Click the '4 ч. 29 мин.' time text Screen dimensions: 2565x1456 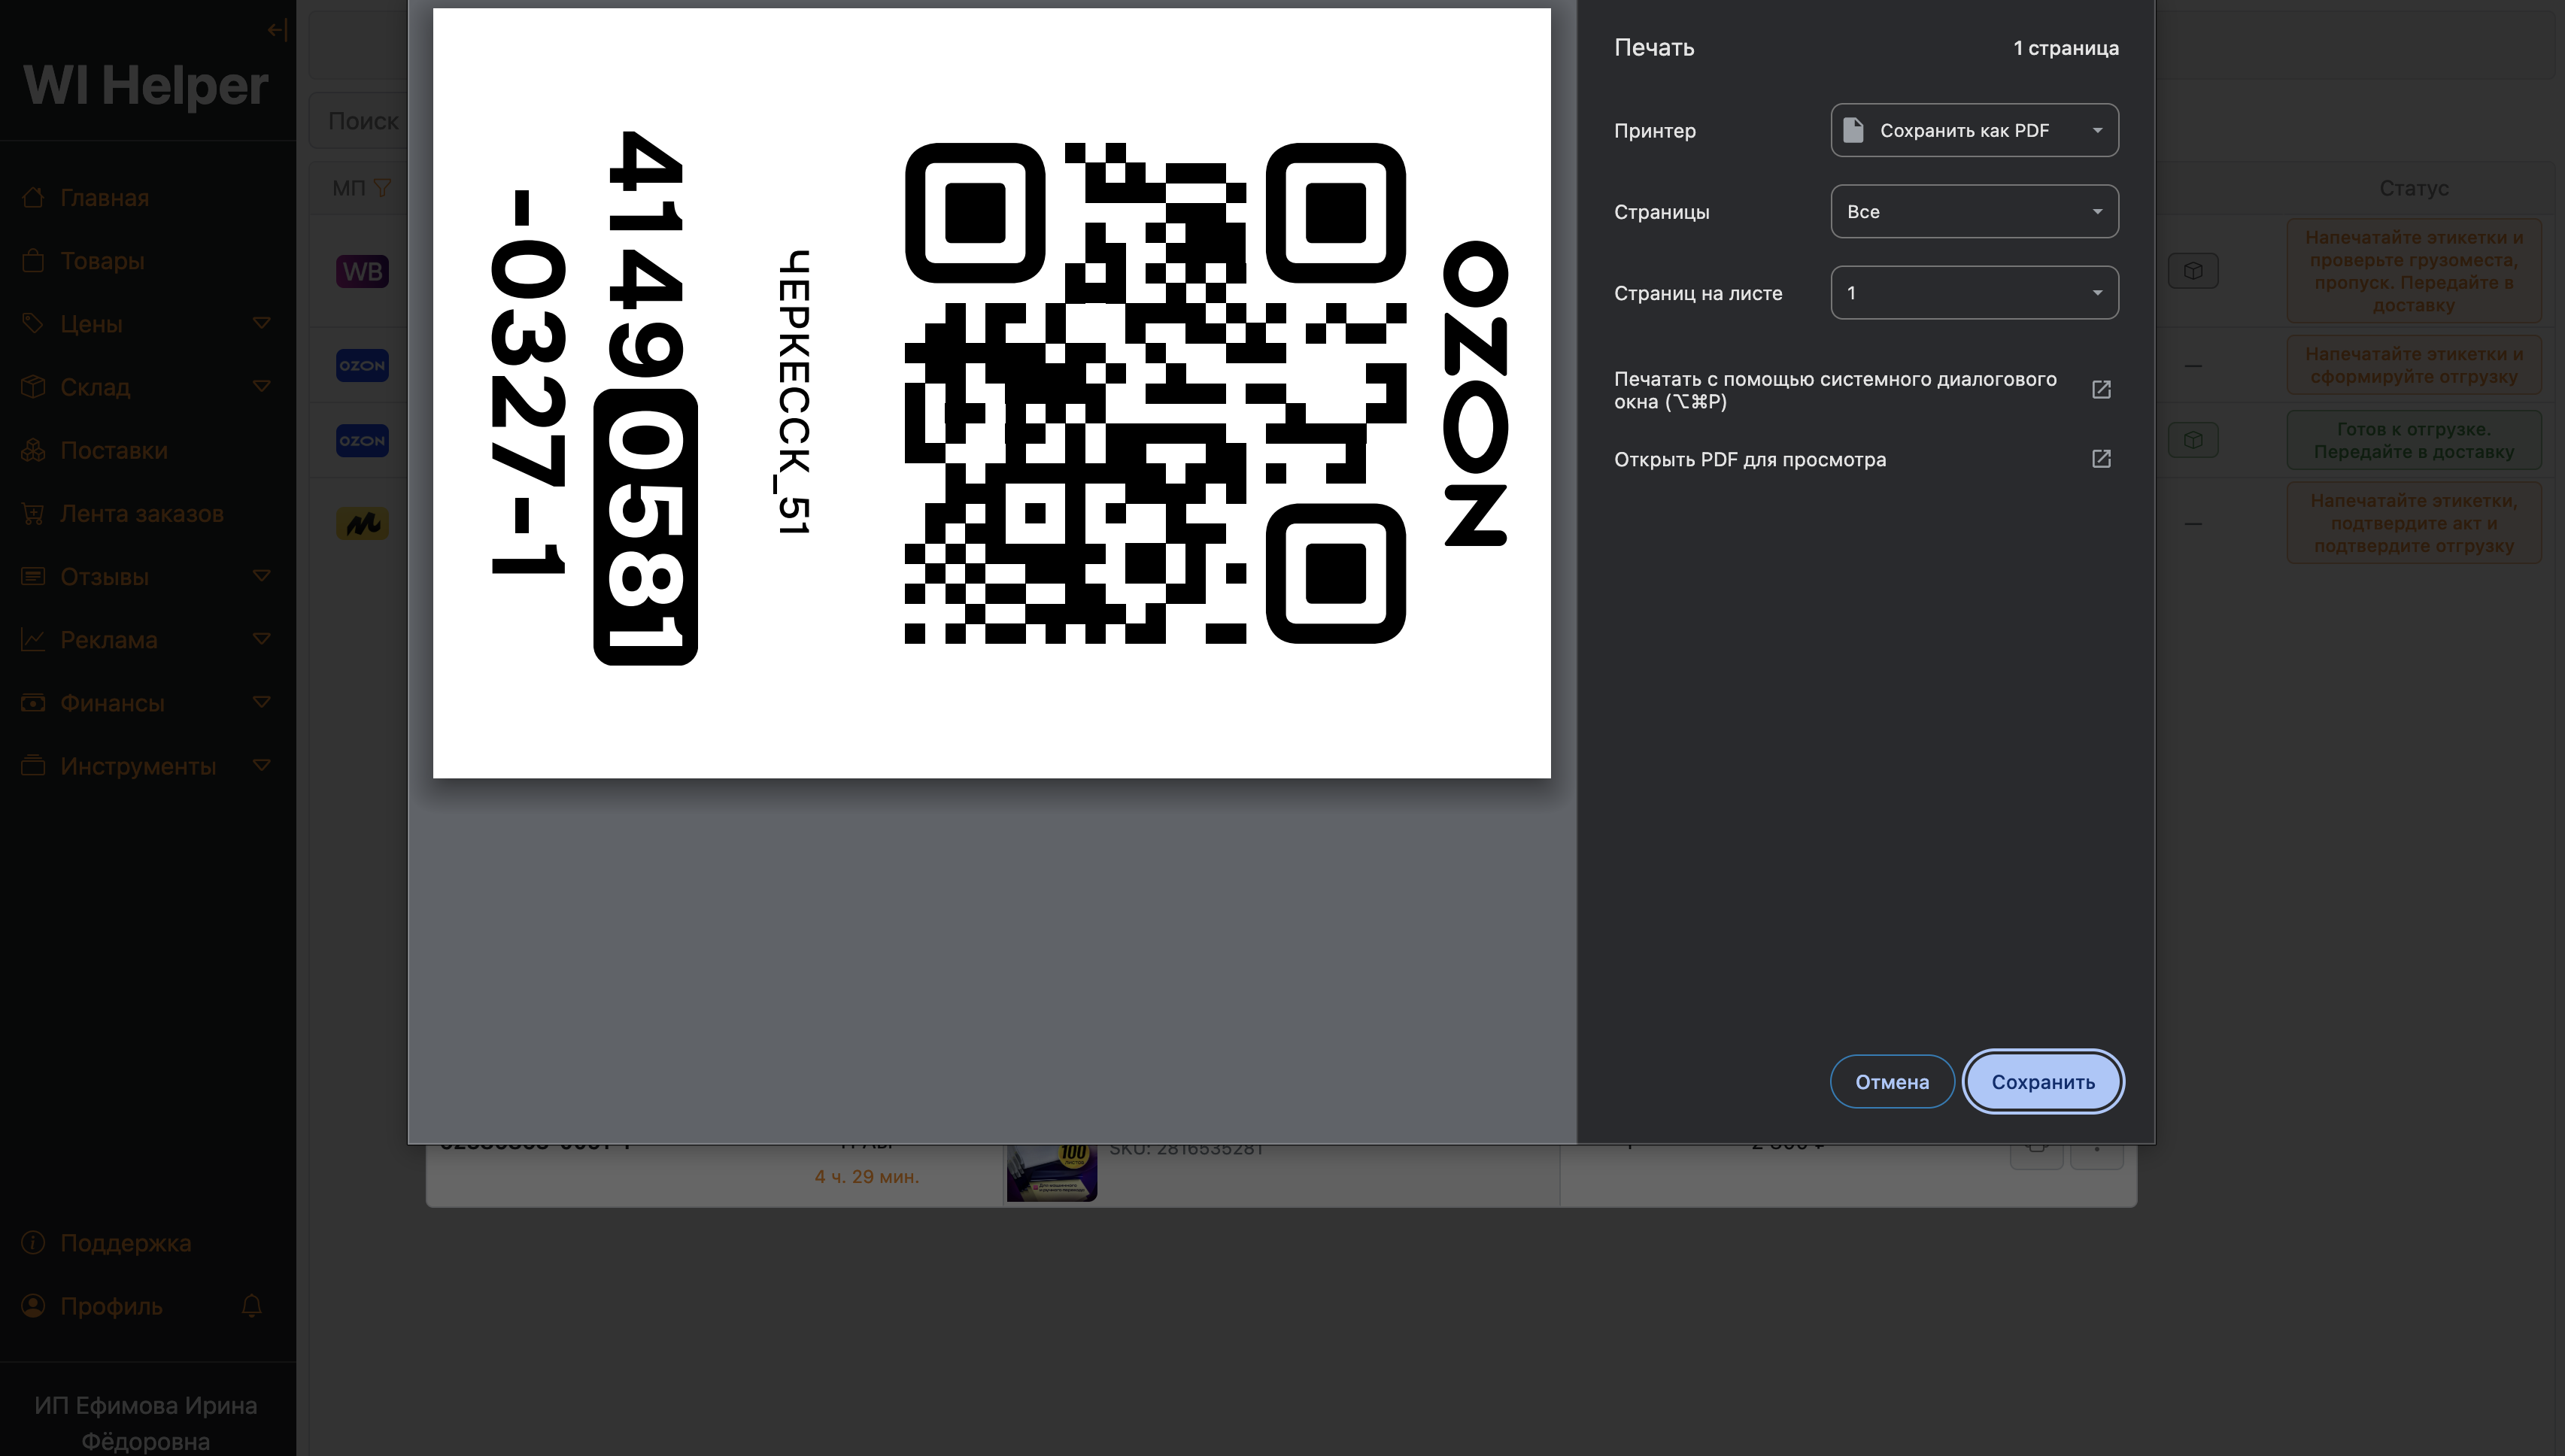pyautogui.click(x=867, y=1177)
